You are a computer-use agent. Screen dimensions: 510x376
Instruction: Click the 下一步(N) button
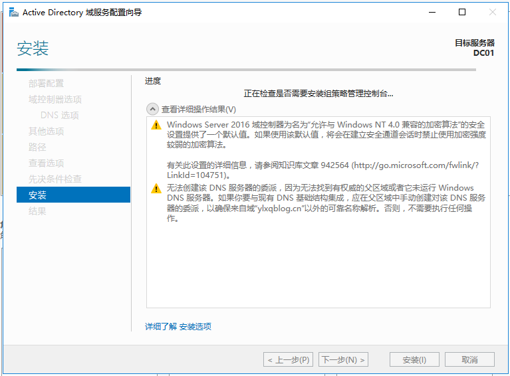point(343,360)
